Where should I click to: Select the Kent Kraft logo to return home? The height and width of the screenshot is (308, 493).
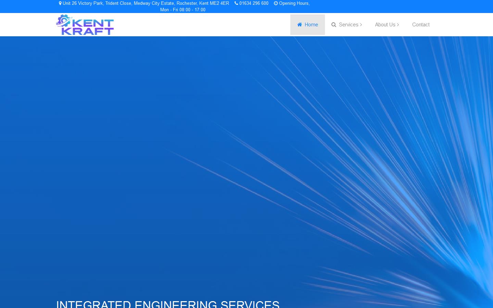click(85, 24)
